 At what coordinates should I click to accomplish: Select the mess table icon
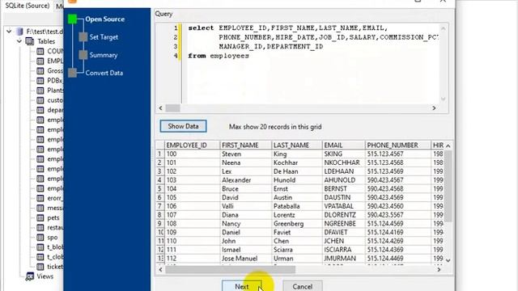[x=40, y=209]
